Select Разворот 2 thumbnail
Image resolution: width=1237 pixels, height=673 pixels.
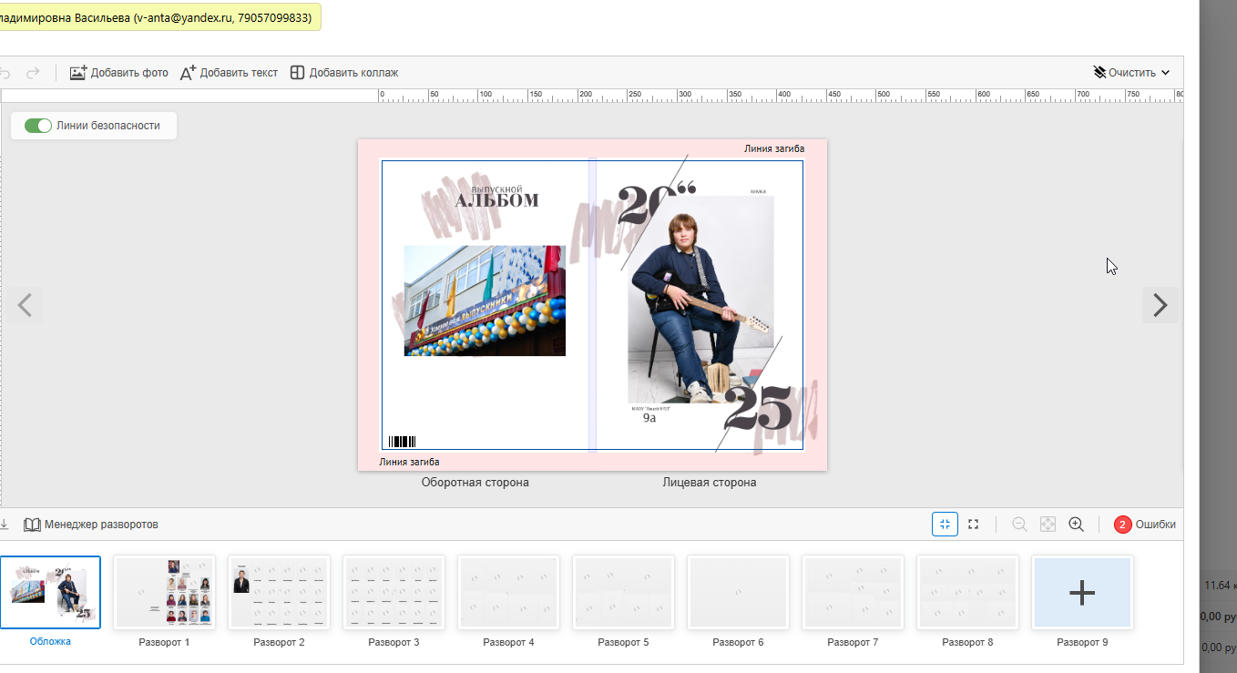coord(279,592)
